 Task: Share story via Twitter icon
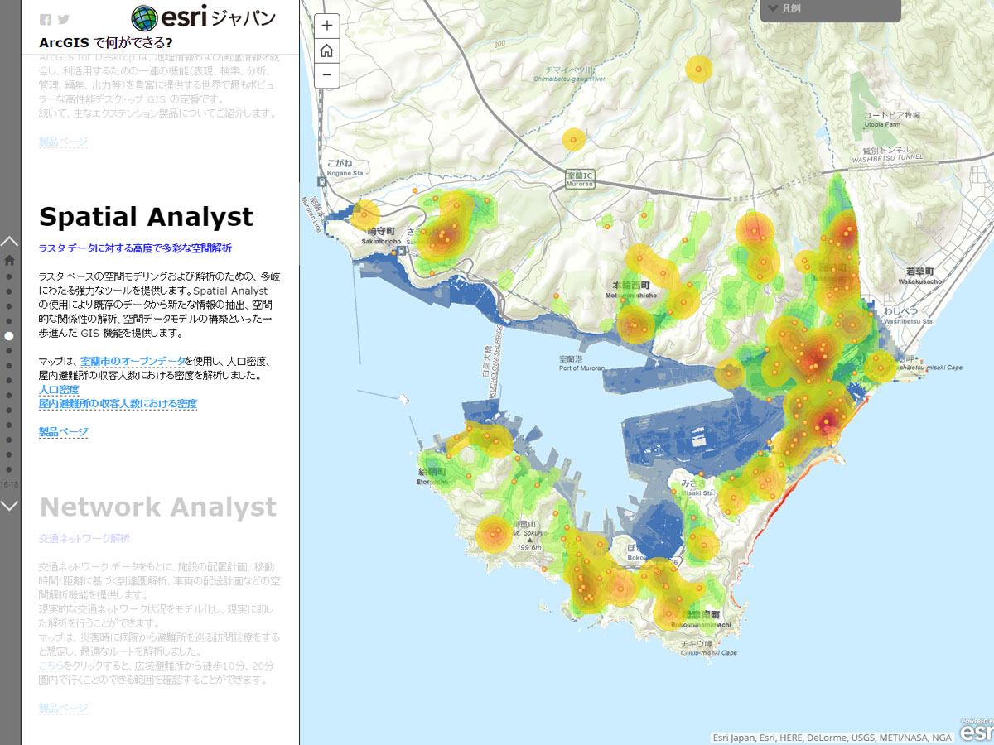point(64,20)
